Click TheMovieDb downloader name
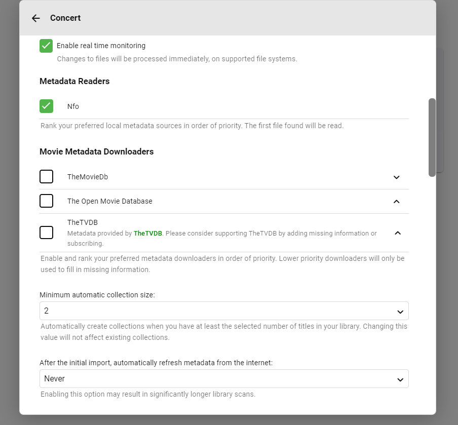This screenshot has height=425, width=458. pos(88,177)
